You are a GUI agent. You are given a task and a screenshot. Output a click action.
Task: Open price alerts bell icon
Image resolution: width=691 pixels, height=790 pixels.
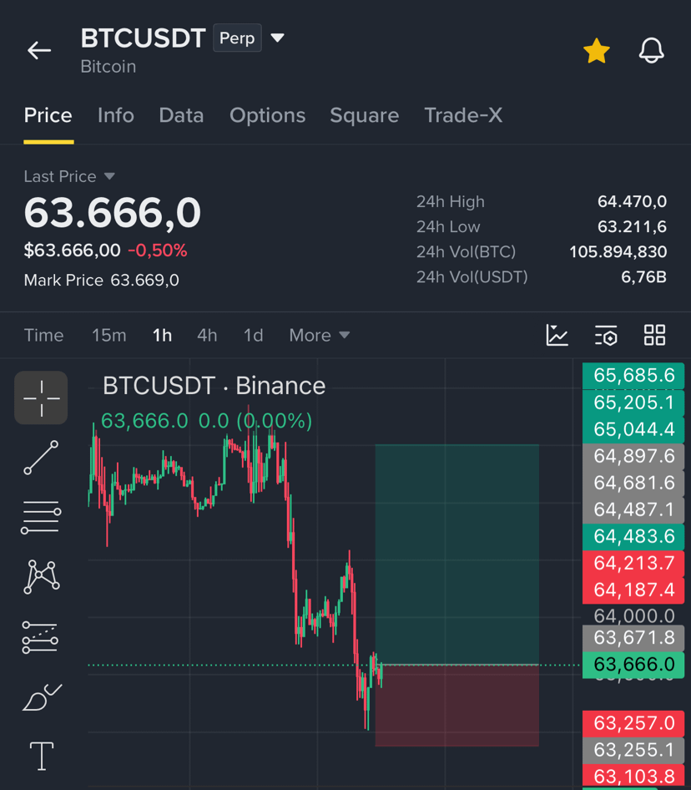coord(651,50)
